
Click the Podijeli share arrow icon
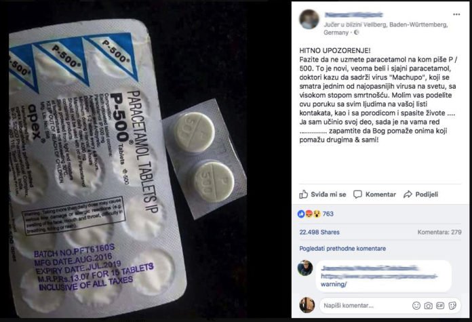click(x=408, y=195)
